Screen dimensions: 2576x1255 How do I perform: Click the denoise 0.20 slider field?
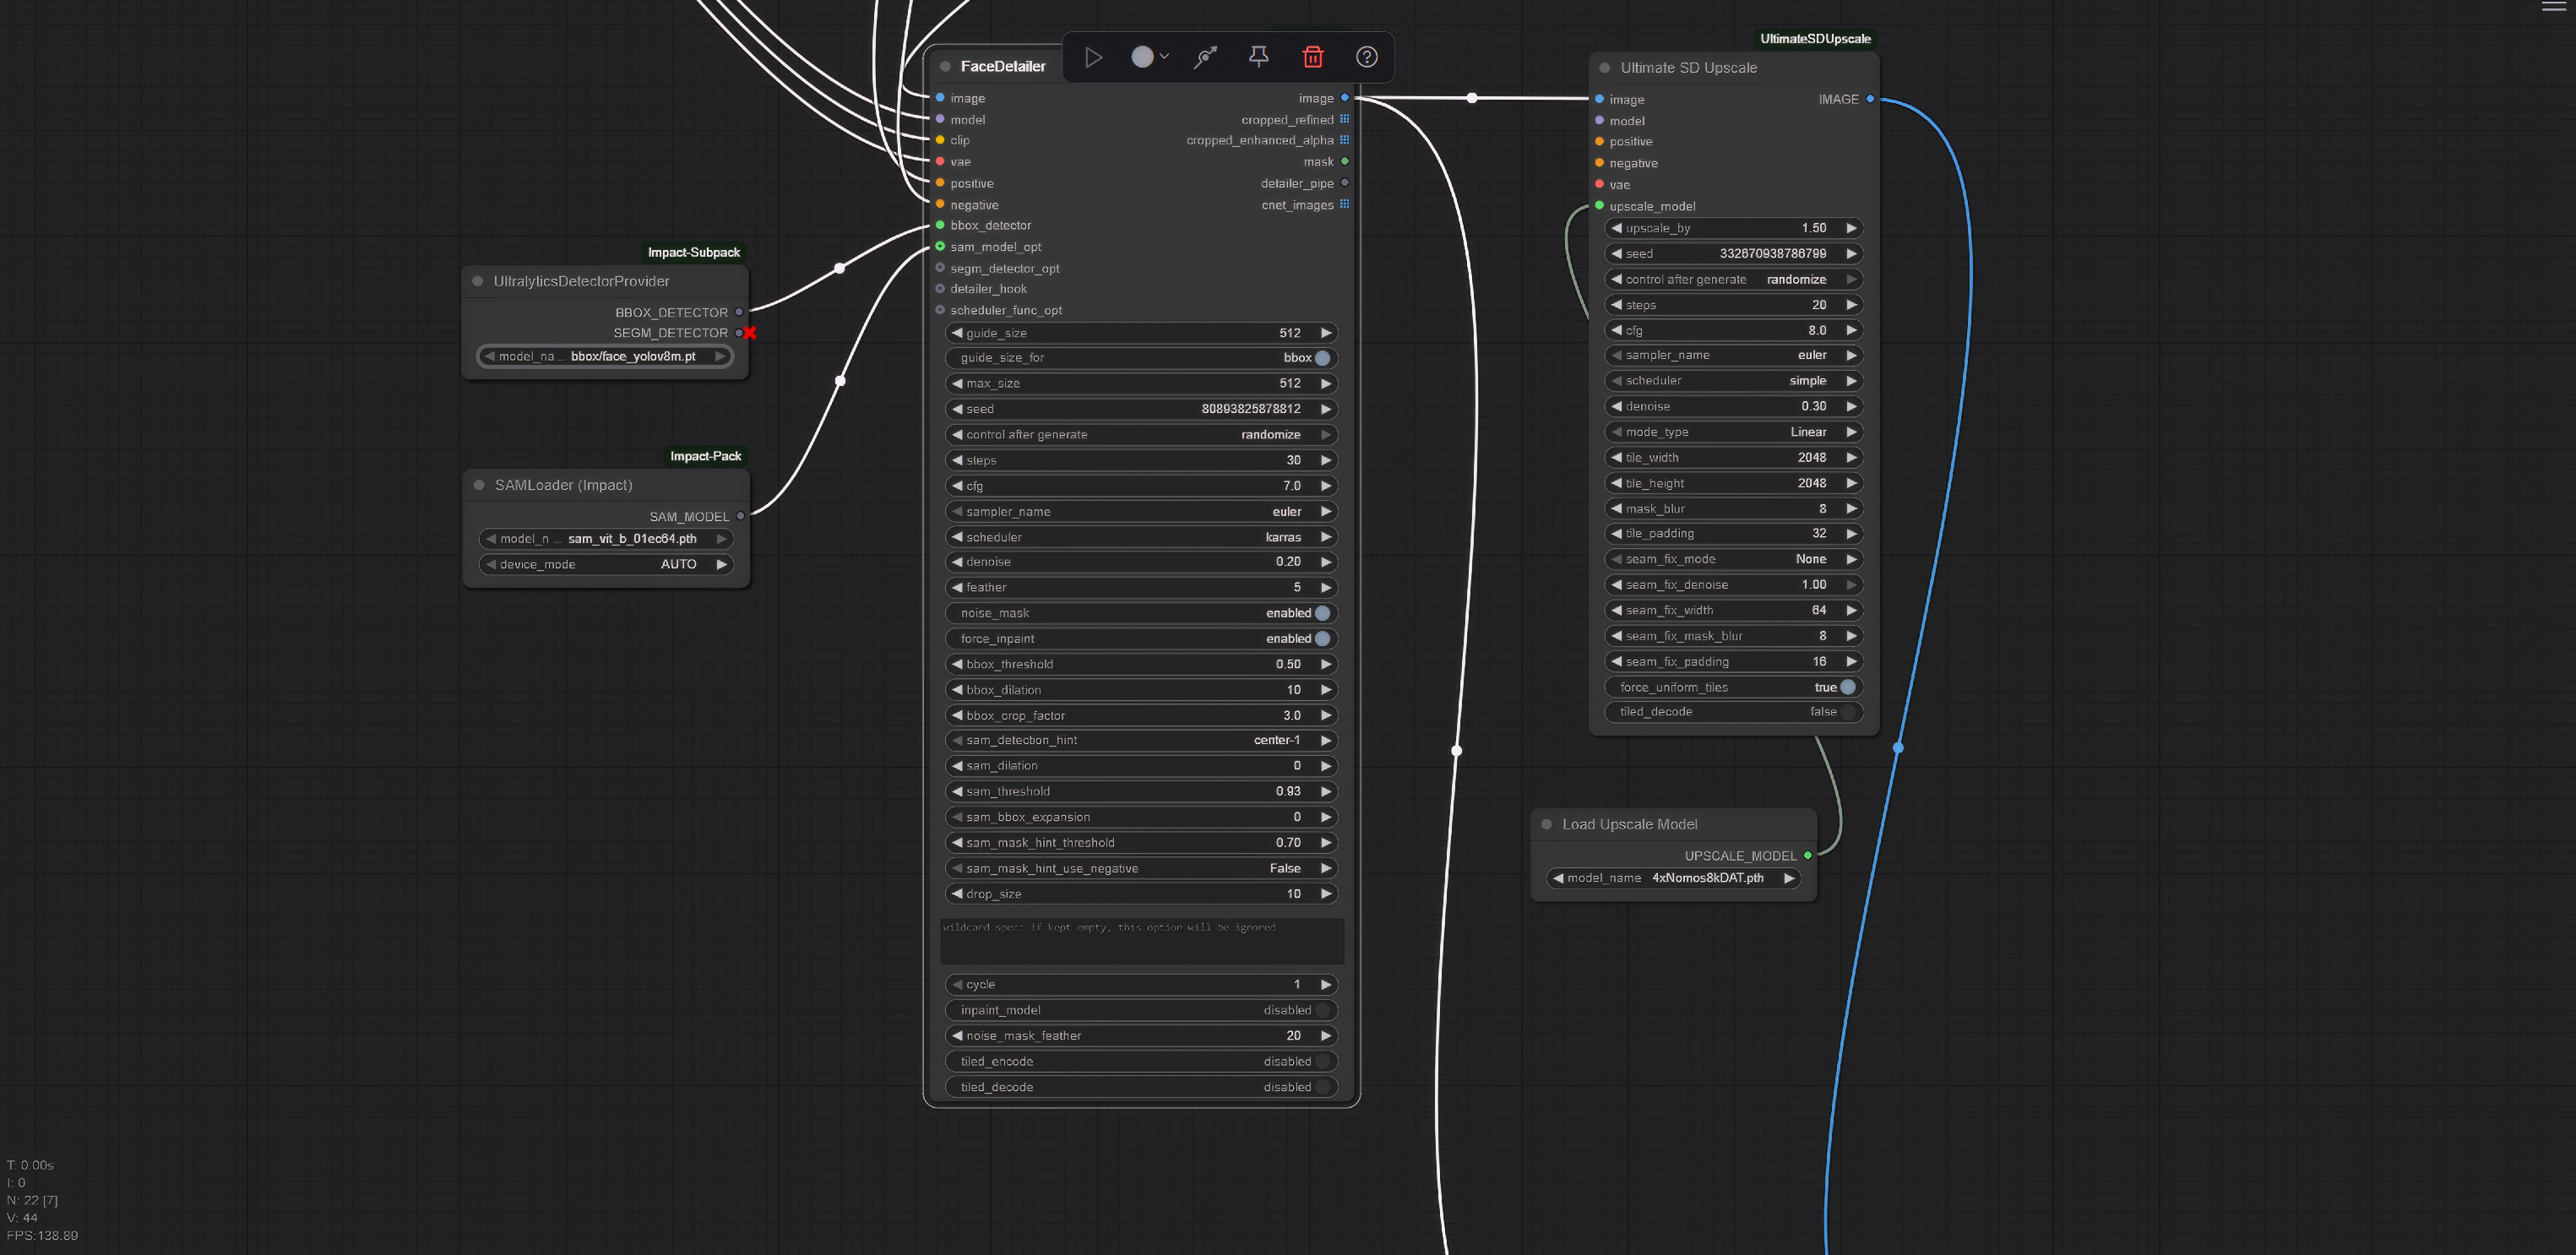pos(1140,562)
